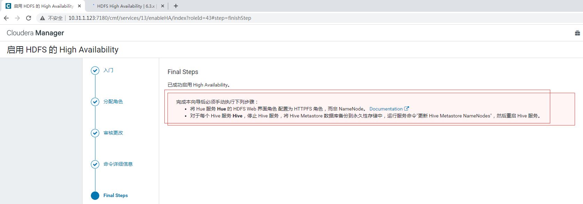
Task: Click the Cloudera favicon on the first tab
Action: point(8,6)
